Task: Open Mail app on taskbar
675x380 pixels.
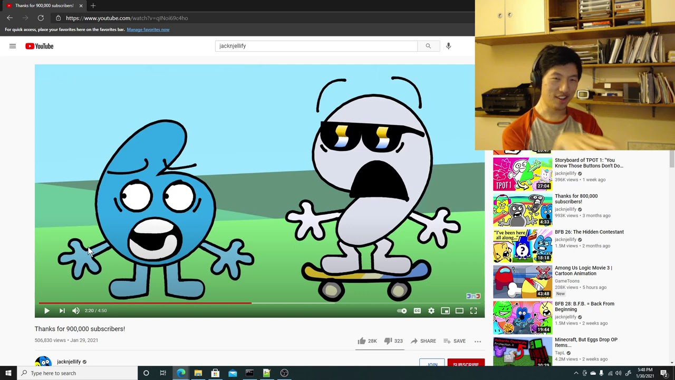Action: coord(233,373)
